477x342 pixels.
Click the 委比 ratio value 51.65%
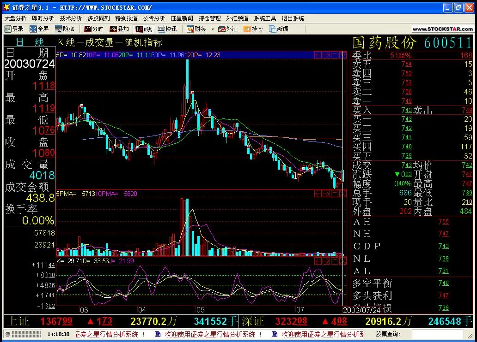pos(401,55)
